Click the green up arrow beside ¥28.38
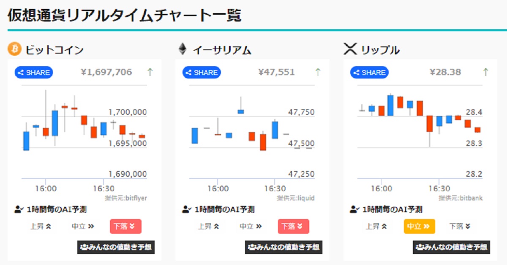Viewport: 507px width, 265px height. tap(485, 72)
